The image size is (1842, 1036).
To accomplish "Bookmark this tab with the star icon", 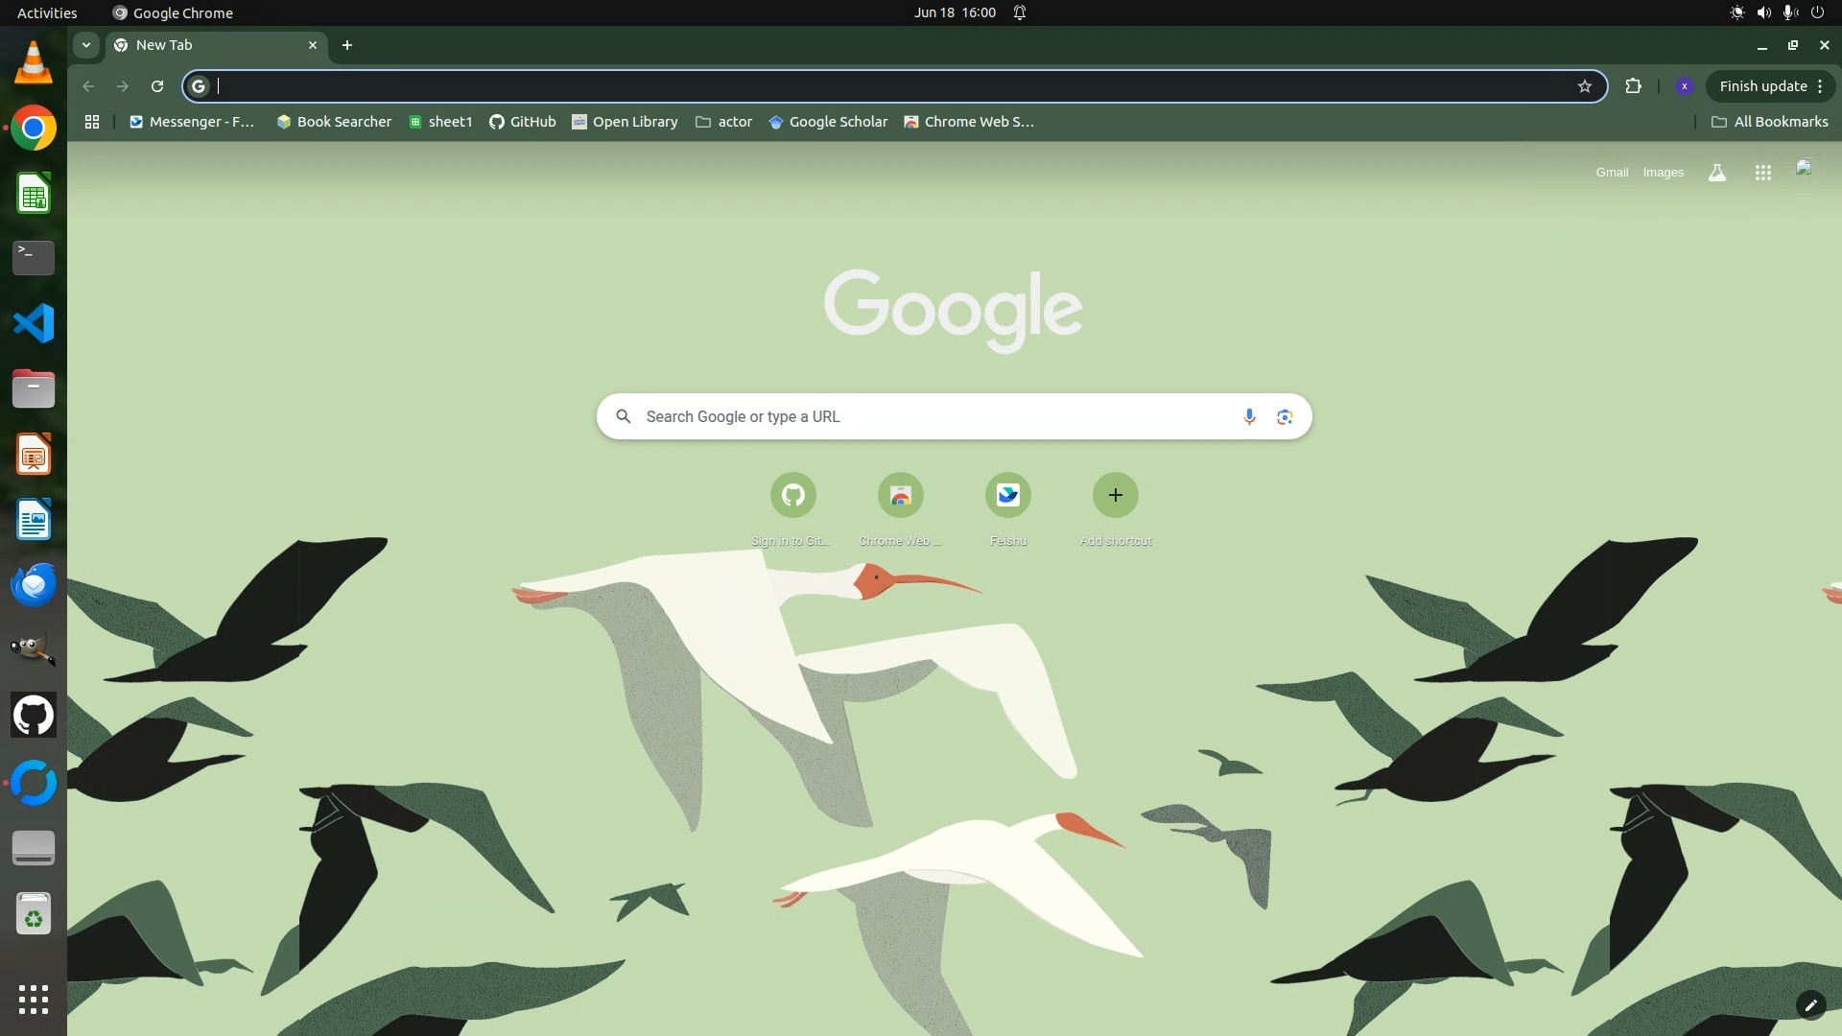I will (x=1584, y=86).
